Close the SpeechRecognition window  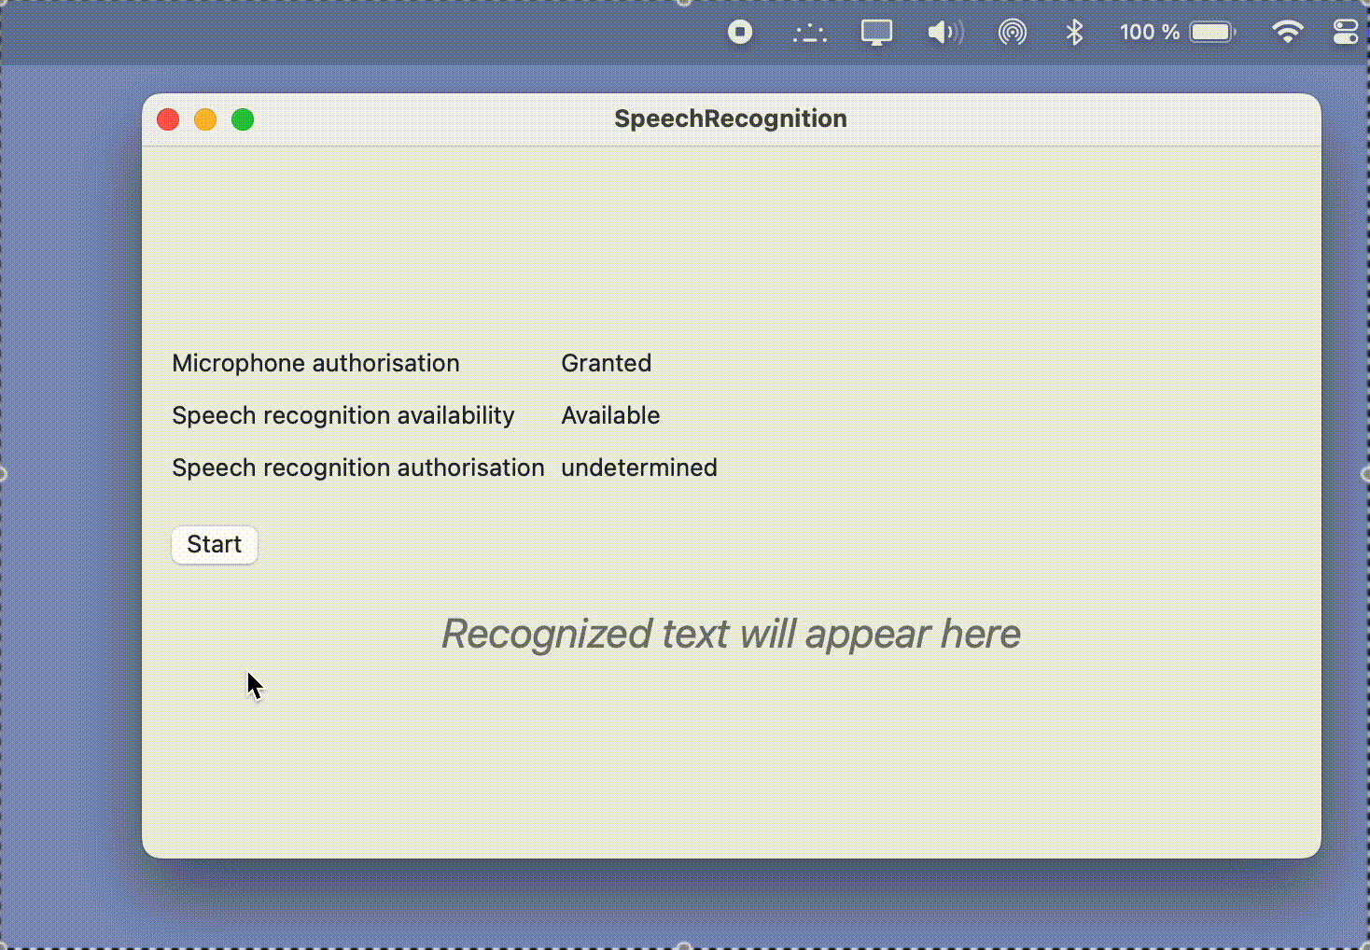[168, 119]
